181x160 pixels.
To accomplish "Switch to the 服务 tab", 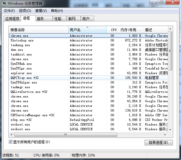I will [x=44, y=19].
